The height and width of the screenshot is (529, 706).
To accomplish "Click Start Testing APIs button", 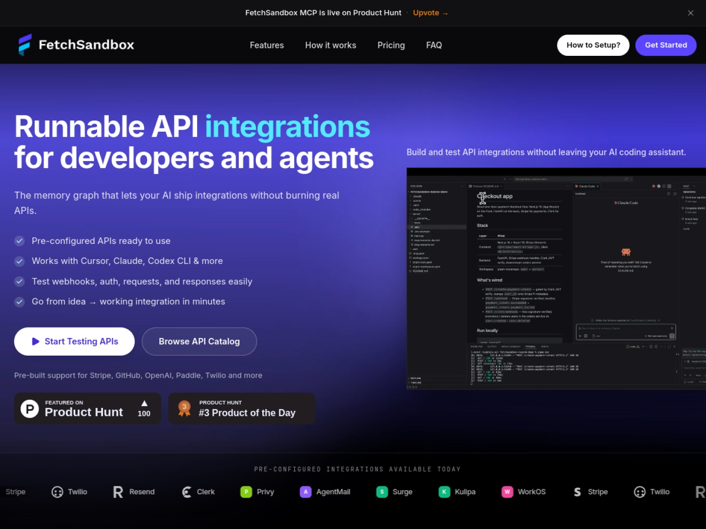I will pyautogui.click(x=75, y=341).
